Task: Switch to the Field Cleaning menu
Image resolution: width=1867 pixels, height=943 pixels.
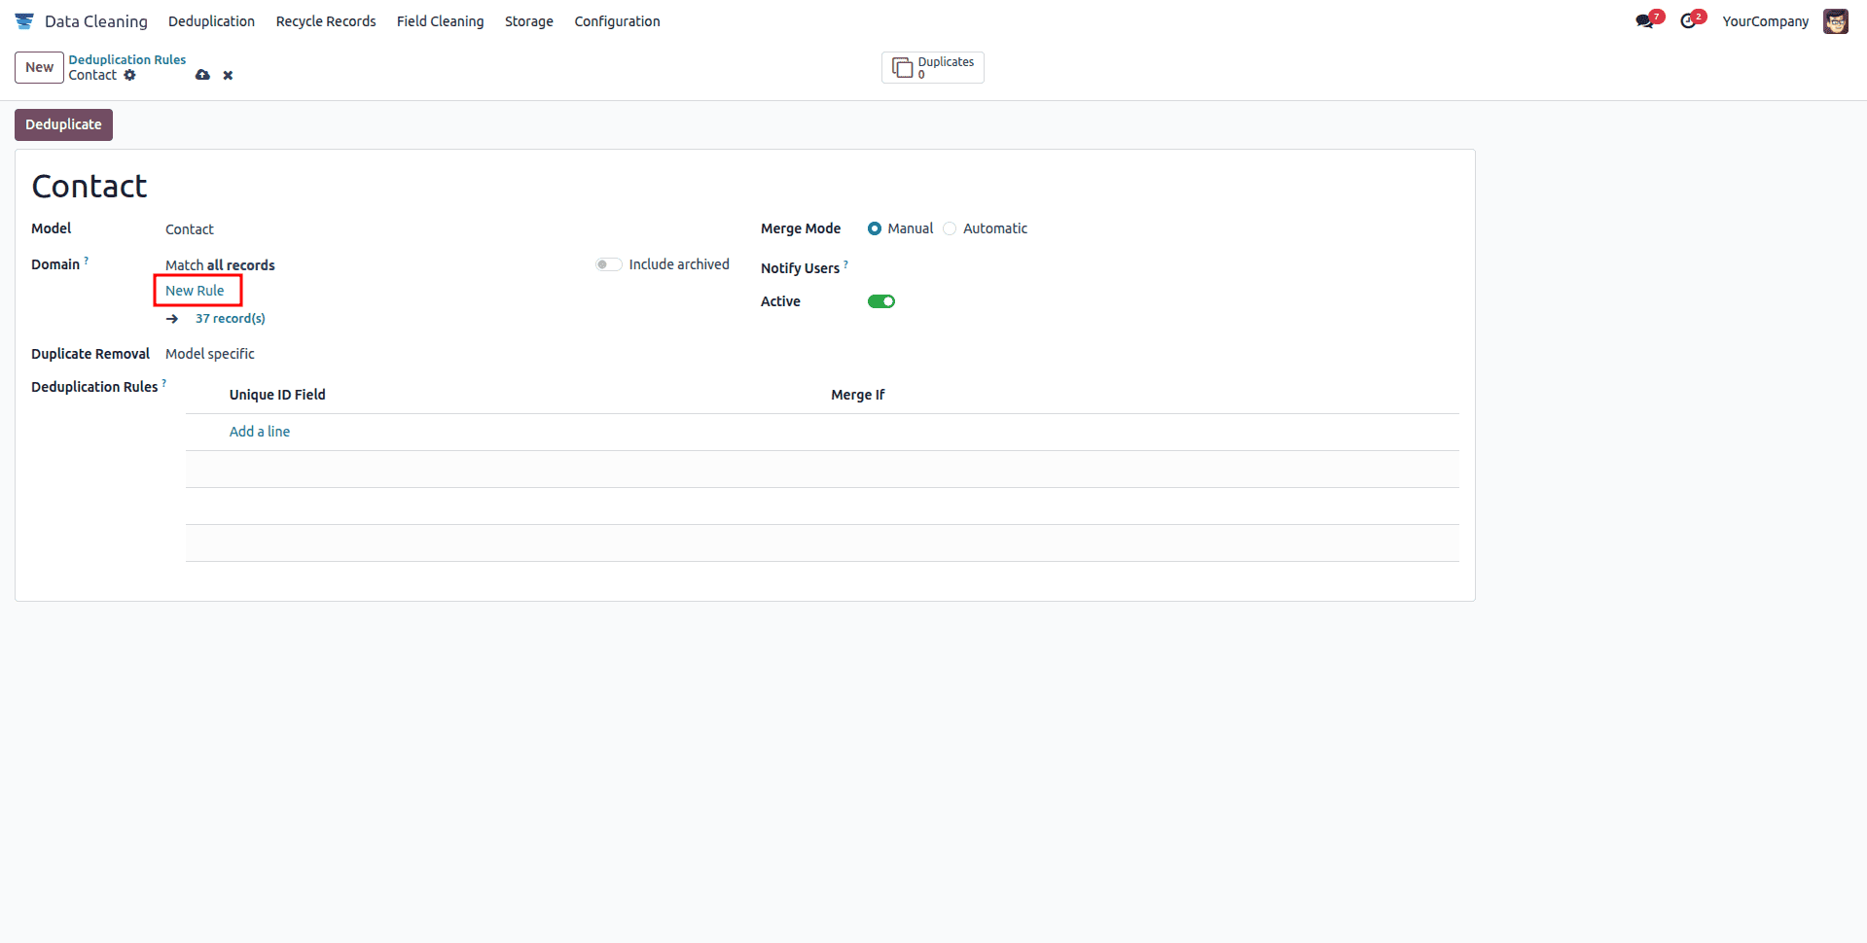Action: coord(440,20)
